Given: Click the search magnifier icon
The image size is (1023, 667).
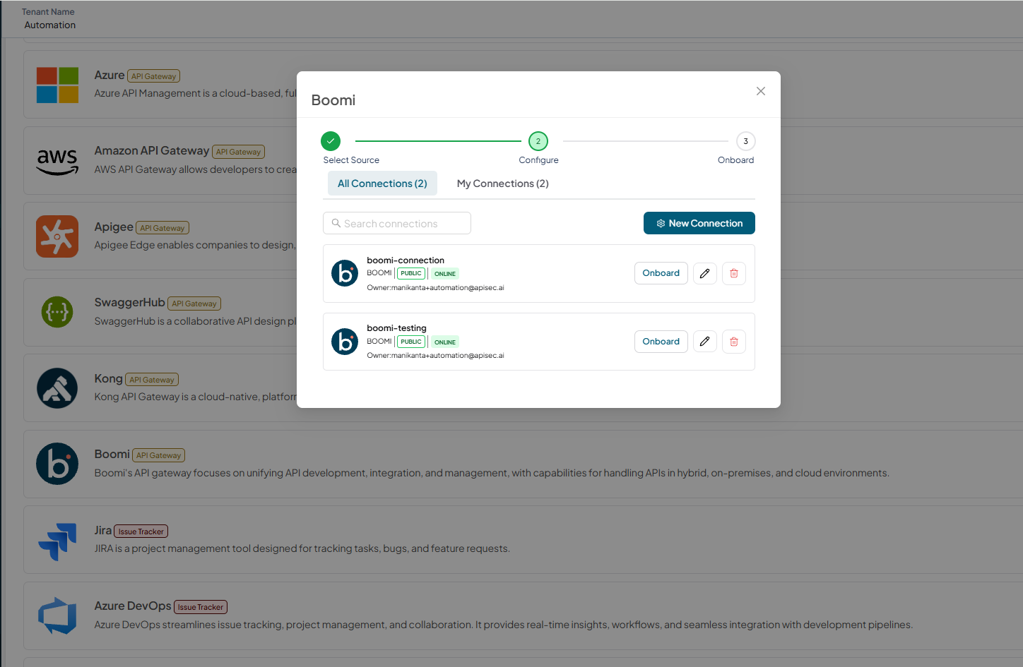Looking at the screenshot, I should (x=336, y=223).
